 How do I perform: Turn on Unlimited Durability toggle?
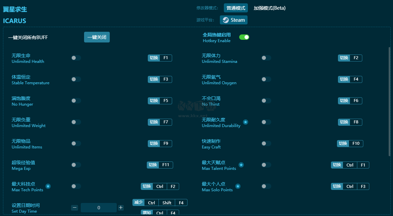pyautogui.click(x=266, y=122)
